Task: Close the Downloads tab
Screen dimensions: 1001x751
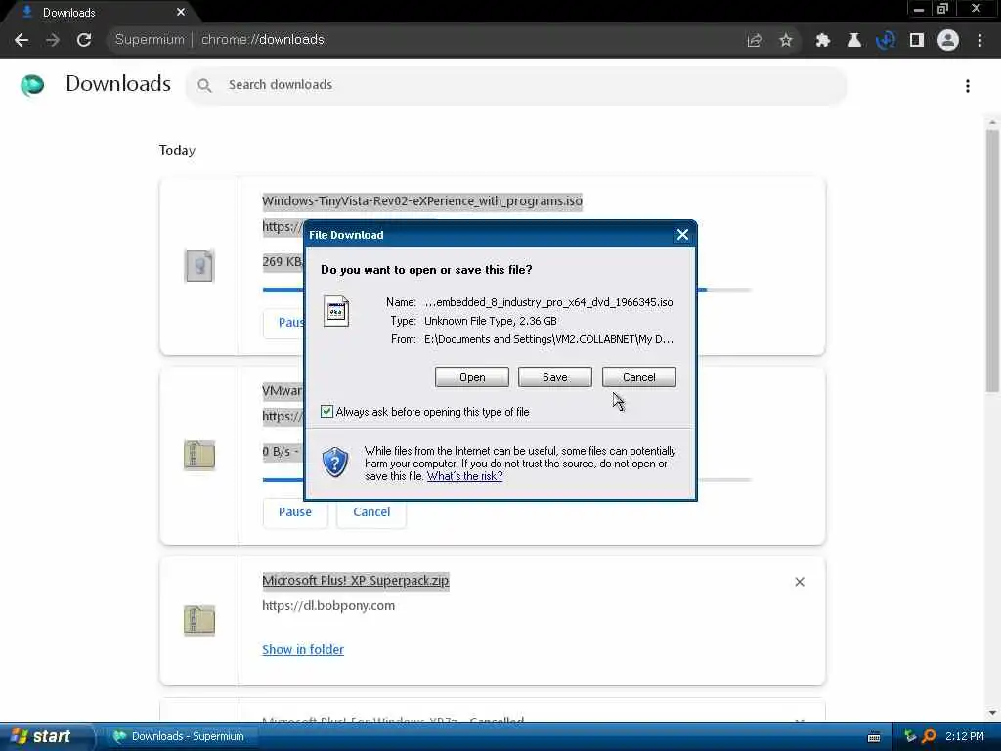Action: (x=181, y=12)
